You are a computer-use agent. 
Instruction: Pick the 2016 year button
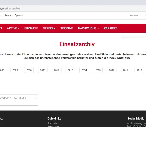tap(112, 70)
